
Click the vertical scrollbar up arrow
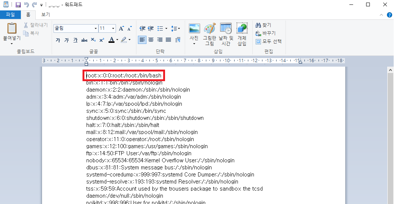tap(390, 70)
